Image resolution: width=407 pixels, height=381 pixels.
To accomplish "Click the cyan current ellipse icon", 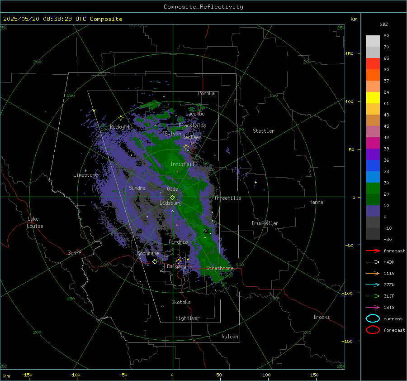I will pyautogui.click(x=373, y=318).
